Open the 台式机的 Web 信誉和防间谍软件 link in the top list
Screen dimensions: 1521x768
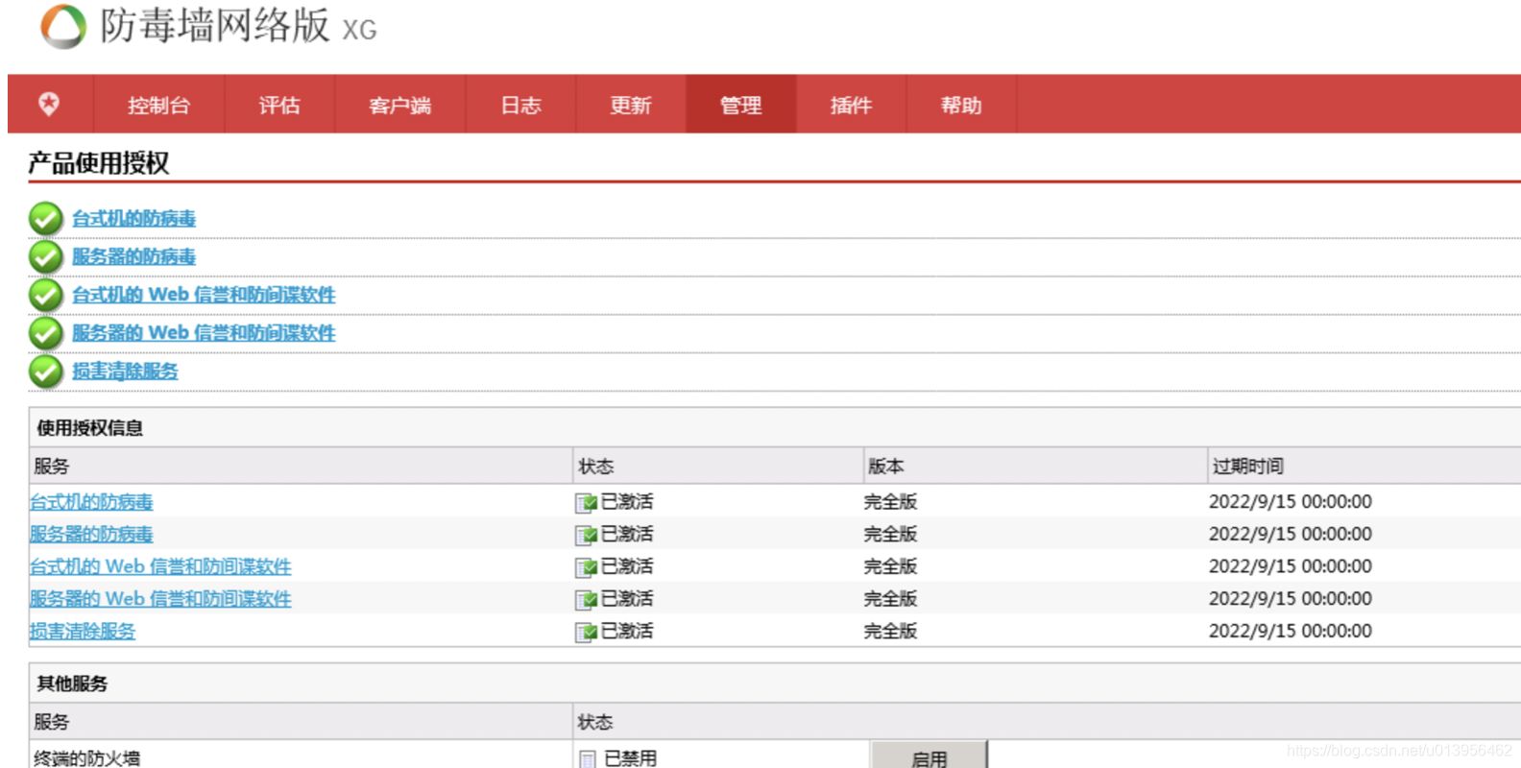pyautogui.click(x=204, y=295)
